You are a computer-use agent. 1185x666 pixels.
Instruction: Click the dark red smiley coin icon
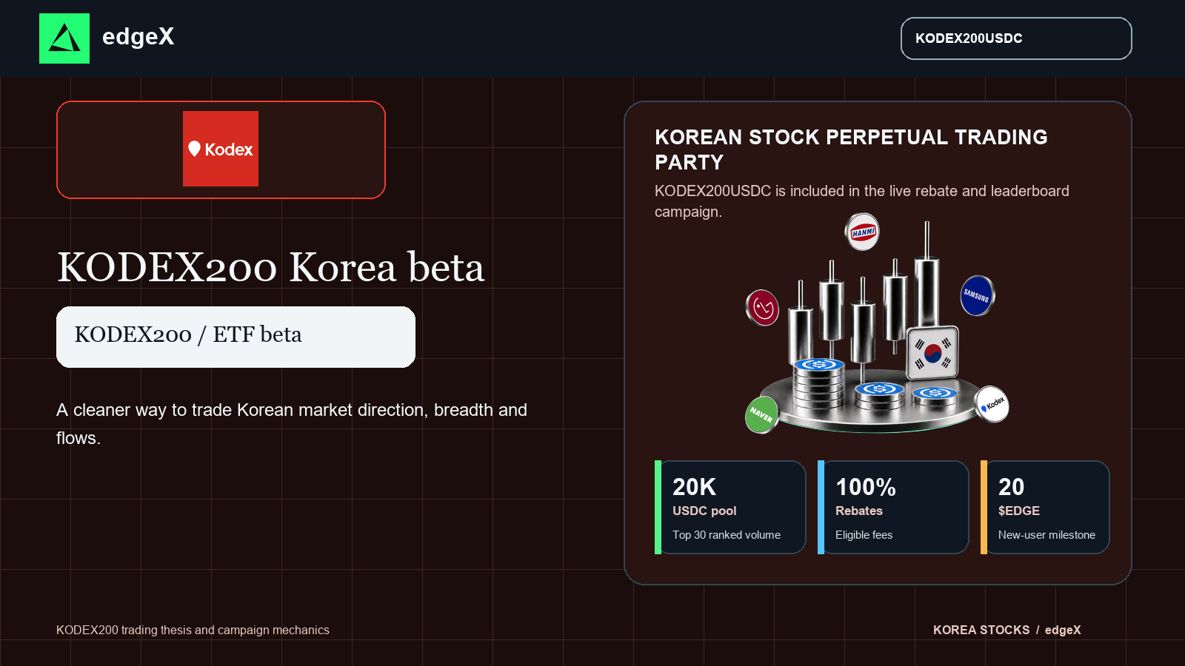pyautogui.click(x=762, y=307)
